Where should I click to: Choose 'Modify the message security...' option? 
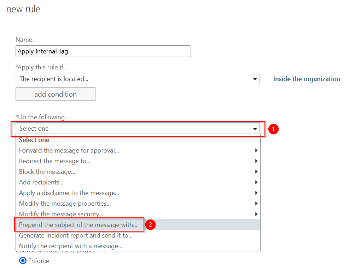tap(61, 214)
